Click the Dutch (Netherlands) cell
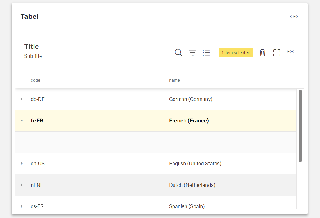Viewport: 320px width, 218px height. click(192, 185)
